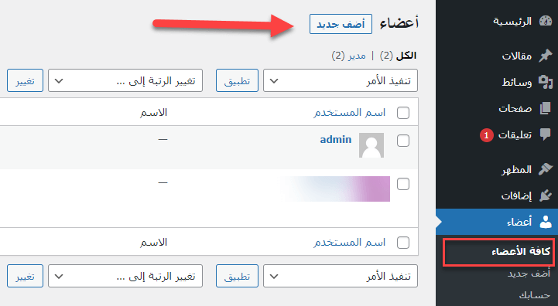Open the admin username link
Image resolution: width=558 pixels, height=306 pixels.
[x=336, y=139]
